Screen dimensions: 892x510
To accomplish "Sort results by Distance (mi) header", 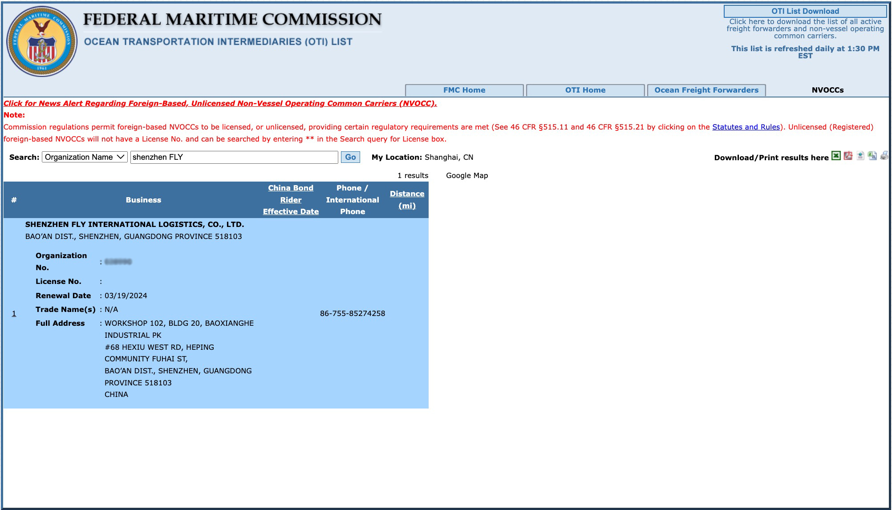I will point(407,200).
